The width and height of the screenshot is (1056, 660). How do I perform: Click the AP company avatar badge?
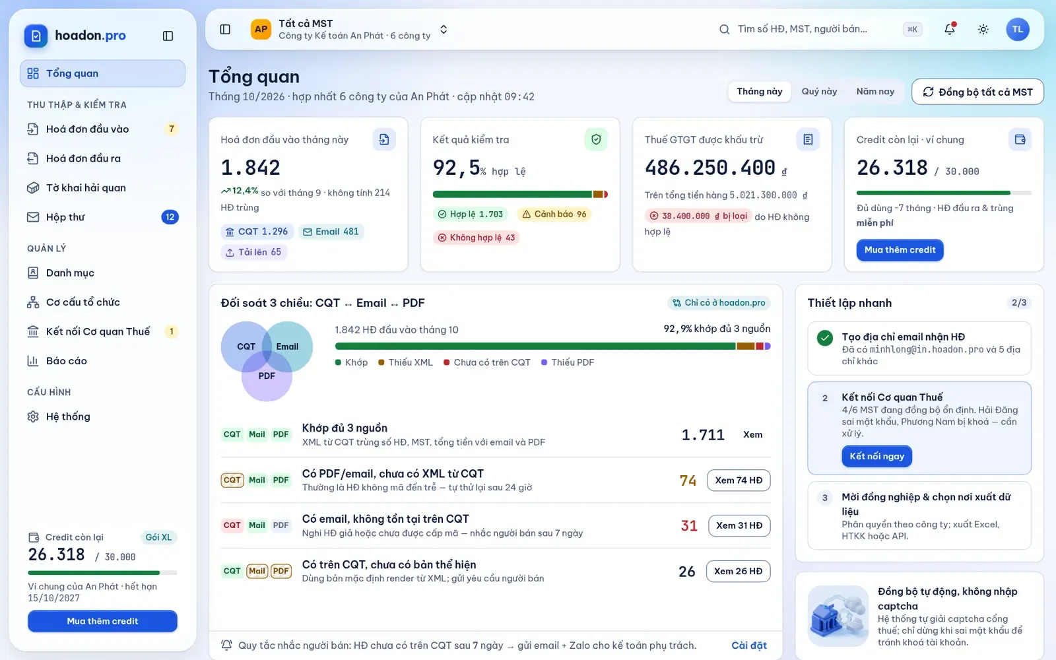(261, 29)
